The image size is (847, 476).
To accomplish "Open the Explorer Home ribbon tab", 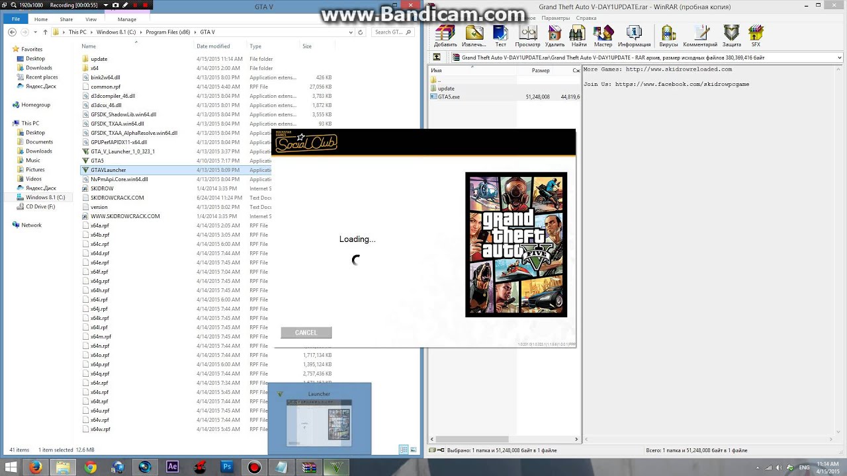I will tap(40, 19).
